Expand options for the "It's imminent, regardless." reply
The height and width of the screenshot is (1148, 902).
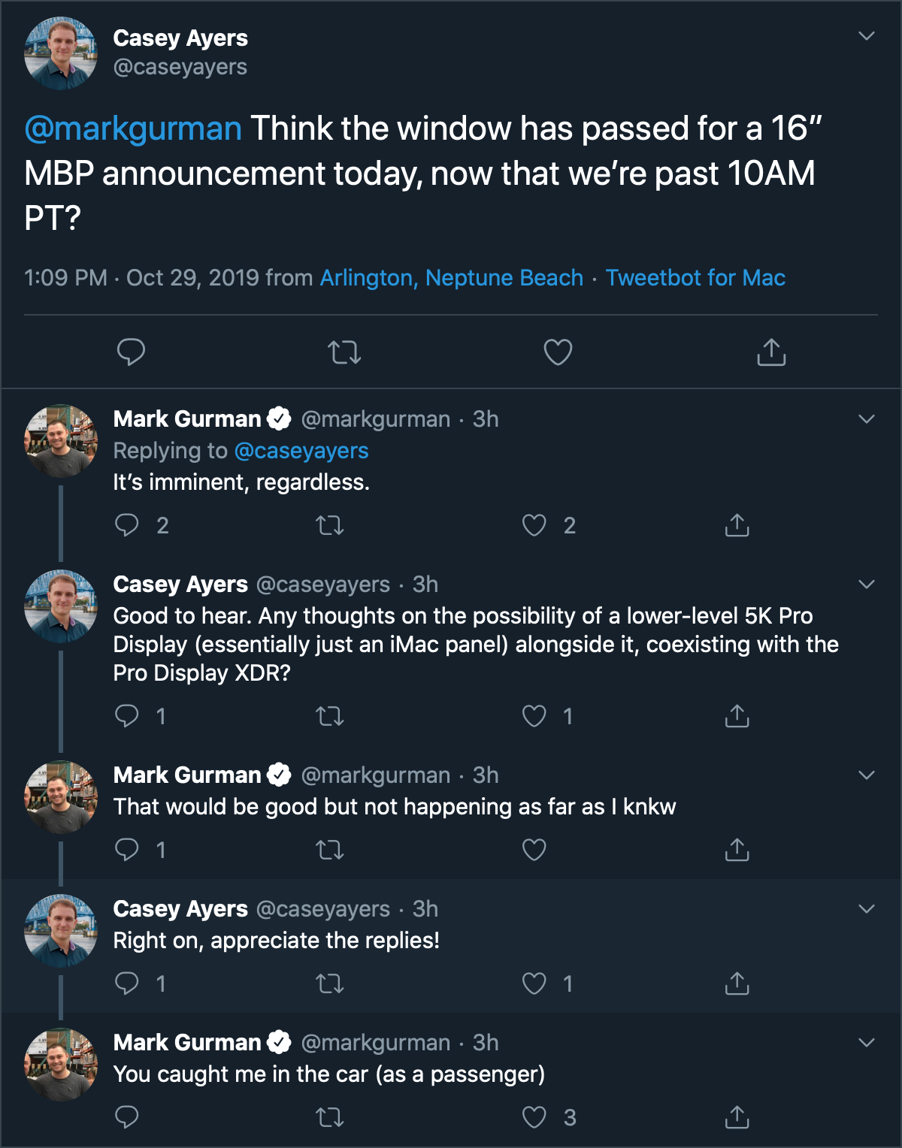point(867,419)
